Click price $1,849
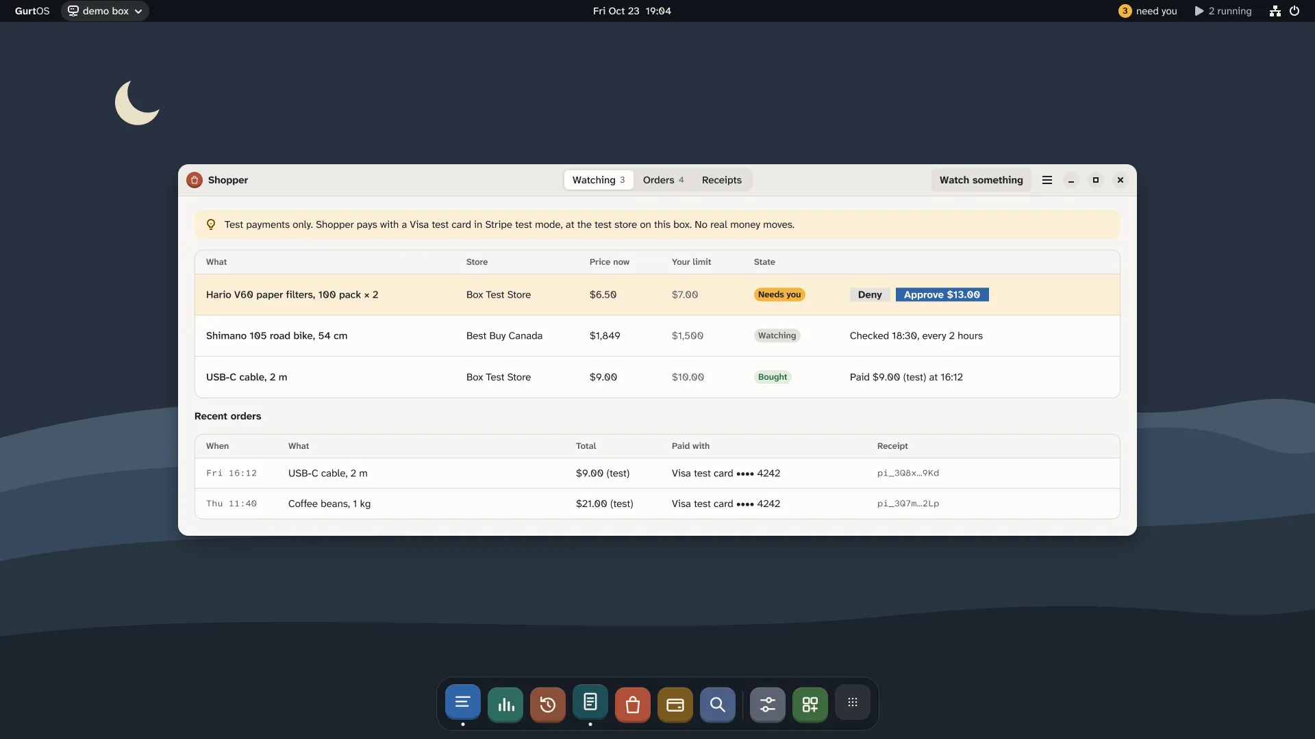 [605, 336]
